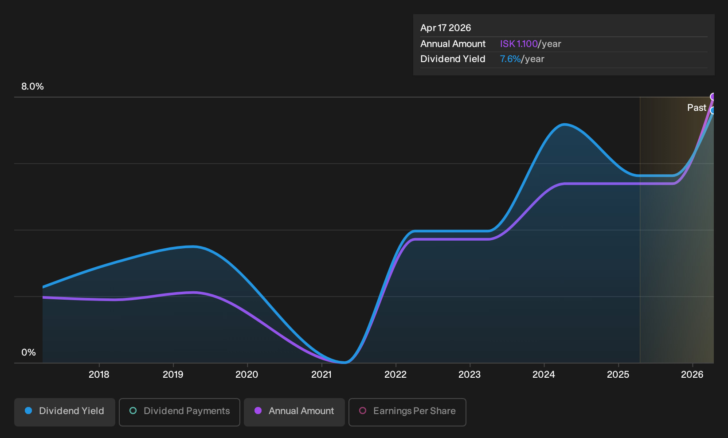
Task: Click the 2018 x-axis label
Action: pyautogui.click(x=99, y=375)
